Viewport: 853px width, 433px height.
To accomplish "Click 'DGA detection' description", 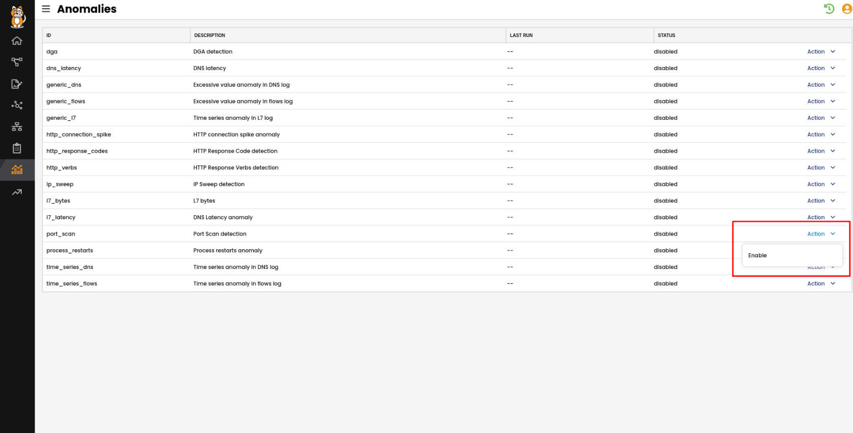I will 213,52.
